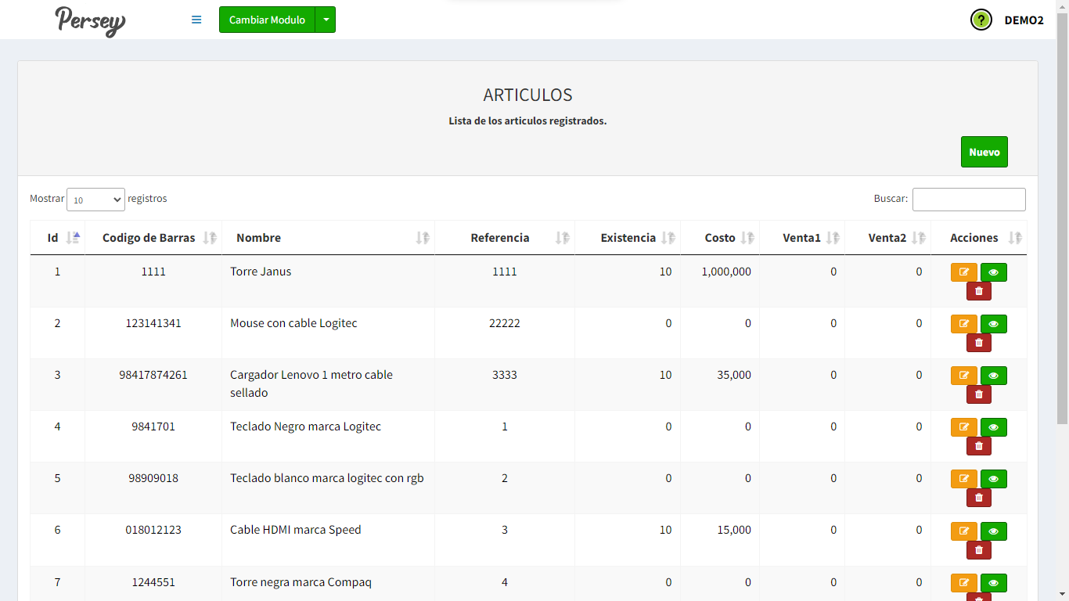Sort articles by Costo column header
This screenshot has width=1069, height=601.
point(720,238)
